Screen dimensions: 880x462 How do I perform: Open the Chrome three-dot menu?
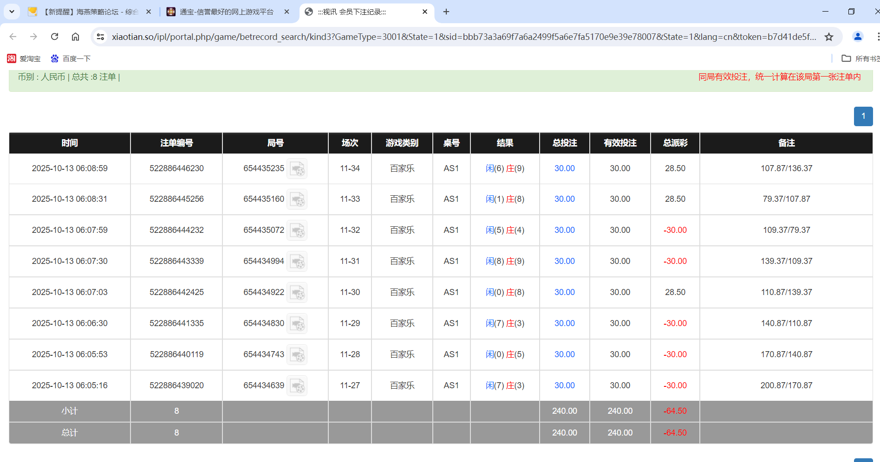pos(877,37)
